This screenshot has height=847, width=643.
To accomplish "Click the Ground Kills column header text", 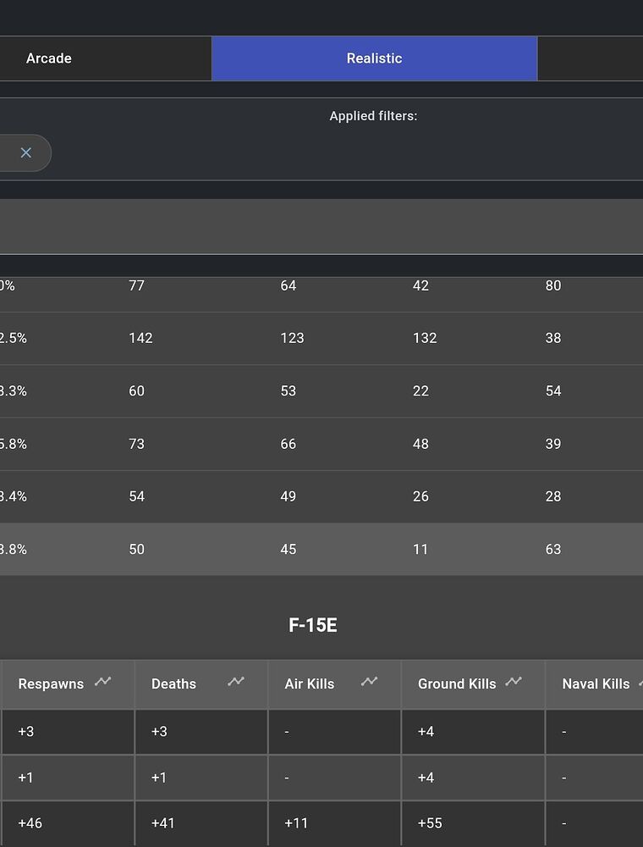I will pyautogui.click(x=457, y=684).
